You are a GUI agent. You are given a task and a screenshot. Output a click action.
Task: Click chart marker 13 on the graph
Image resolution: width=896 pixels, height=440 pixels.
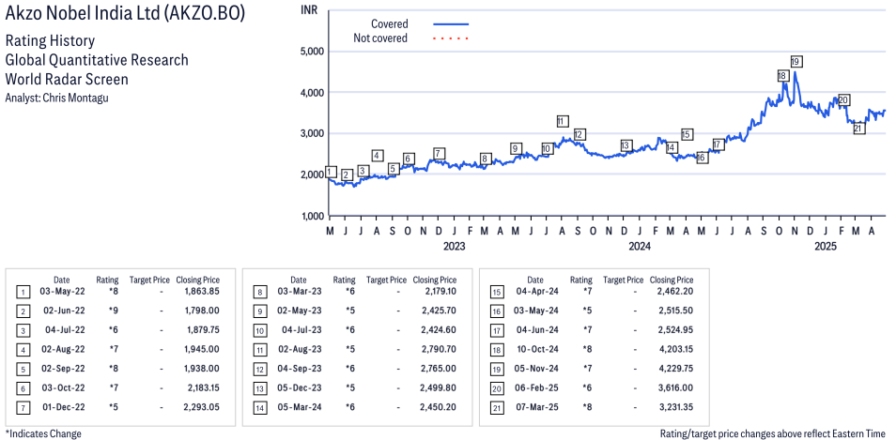[x=626, y=145]
